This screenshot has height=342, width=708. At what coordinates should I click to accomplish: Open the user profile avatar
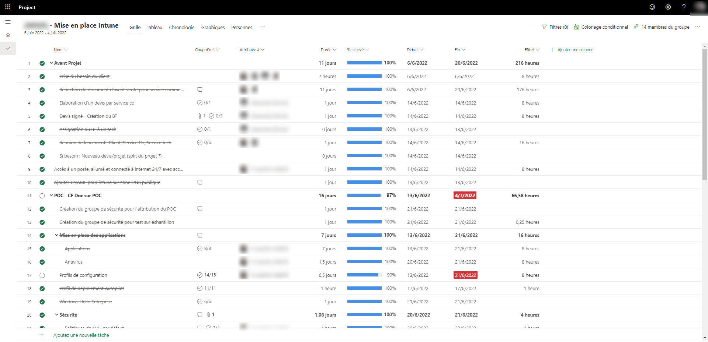coord(699,7)
